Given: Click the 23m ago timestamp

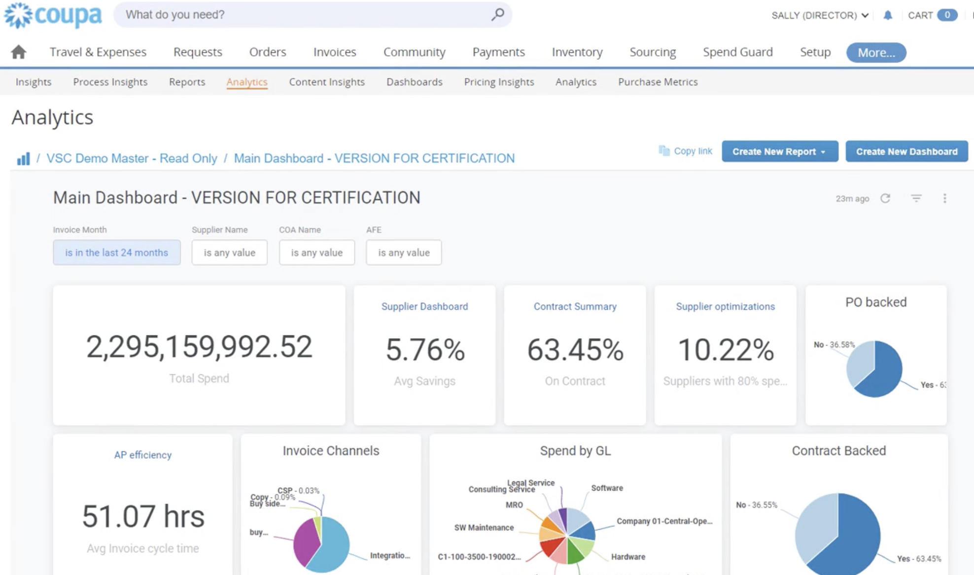Looking at the screenshot, I should [852, 198].
